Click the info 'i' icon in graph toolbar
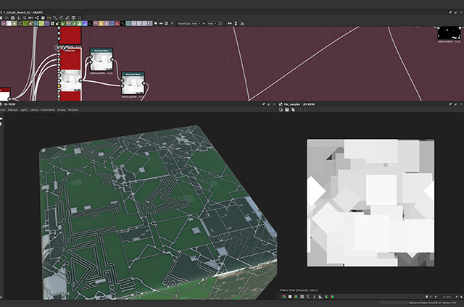 tap(19, 17)
